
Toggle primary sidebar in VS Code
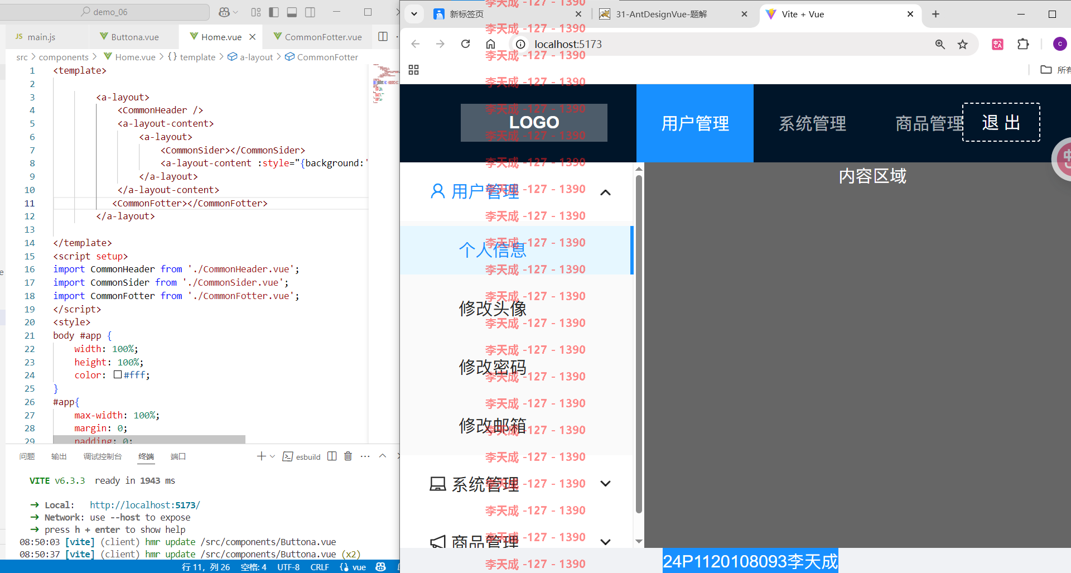click(x=274, y=12)
